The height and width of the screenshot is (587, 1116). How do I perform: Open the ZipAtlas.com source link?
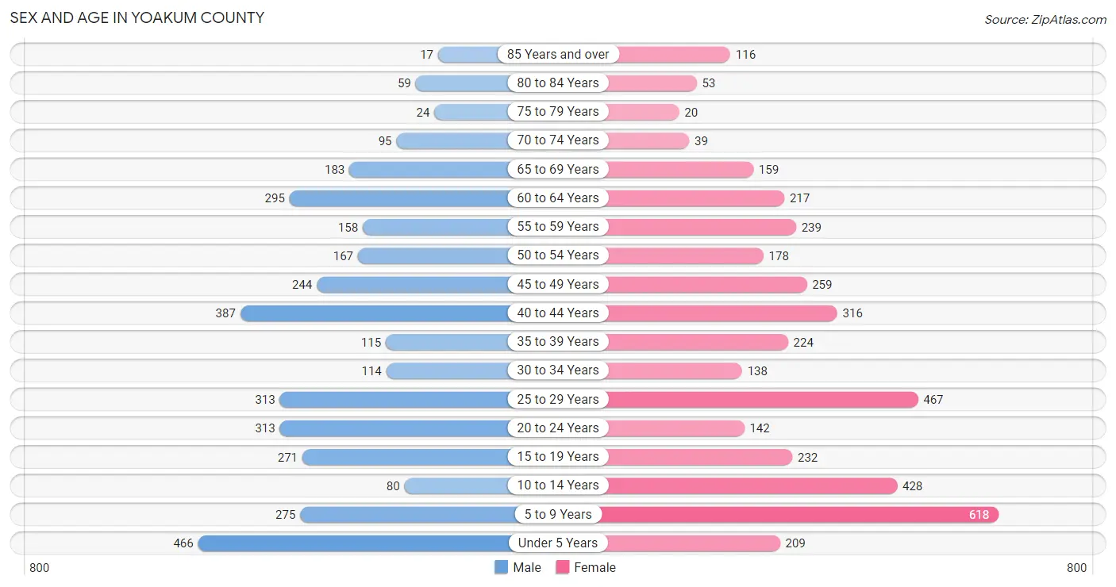tap(1045, 19)
